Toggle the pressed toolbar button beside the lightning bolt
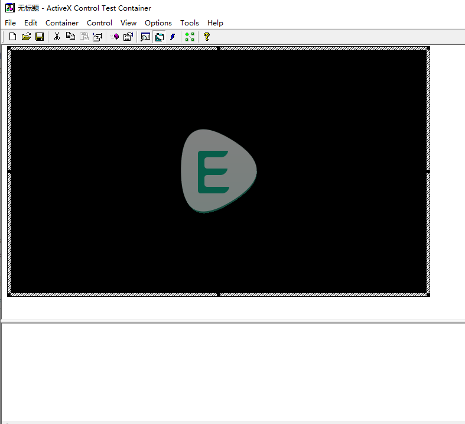 click(159, 37)
